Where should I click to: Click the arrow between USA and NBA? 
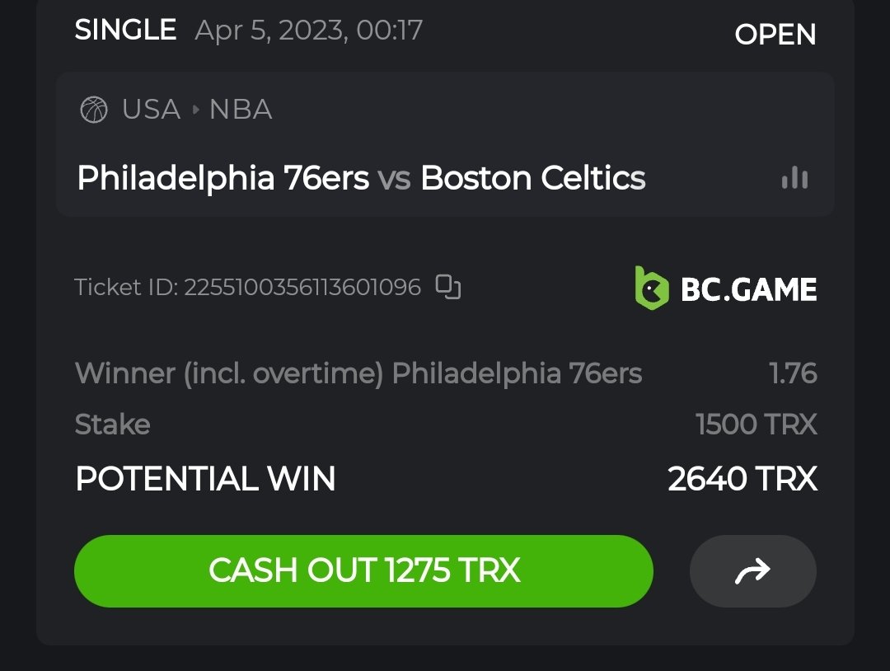(x=195, y=110)
